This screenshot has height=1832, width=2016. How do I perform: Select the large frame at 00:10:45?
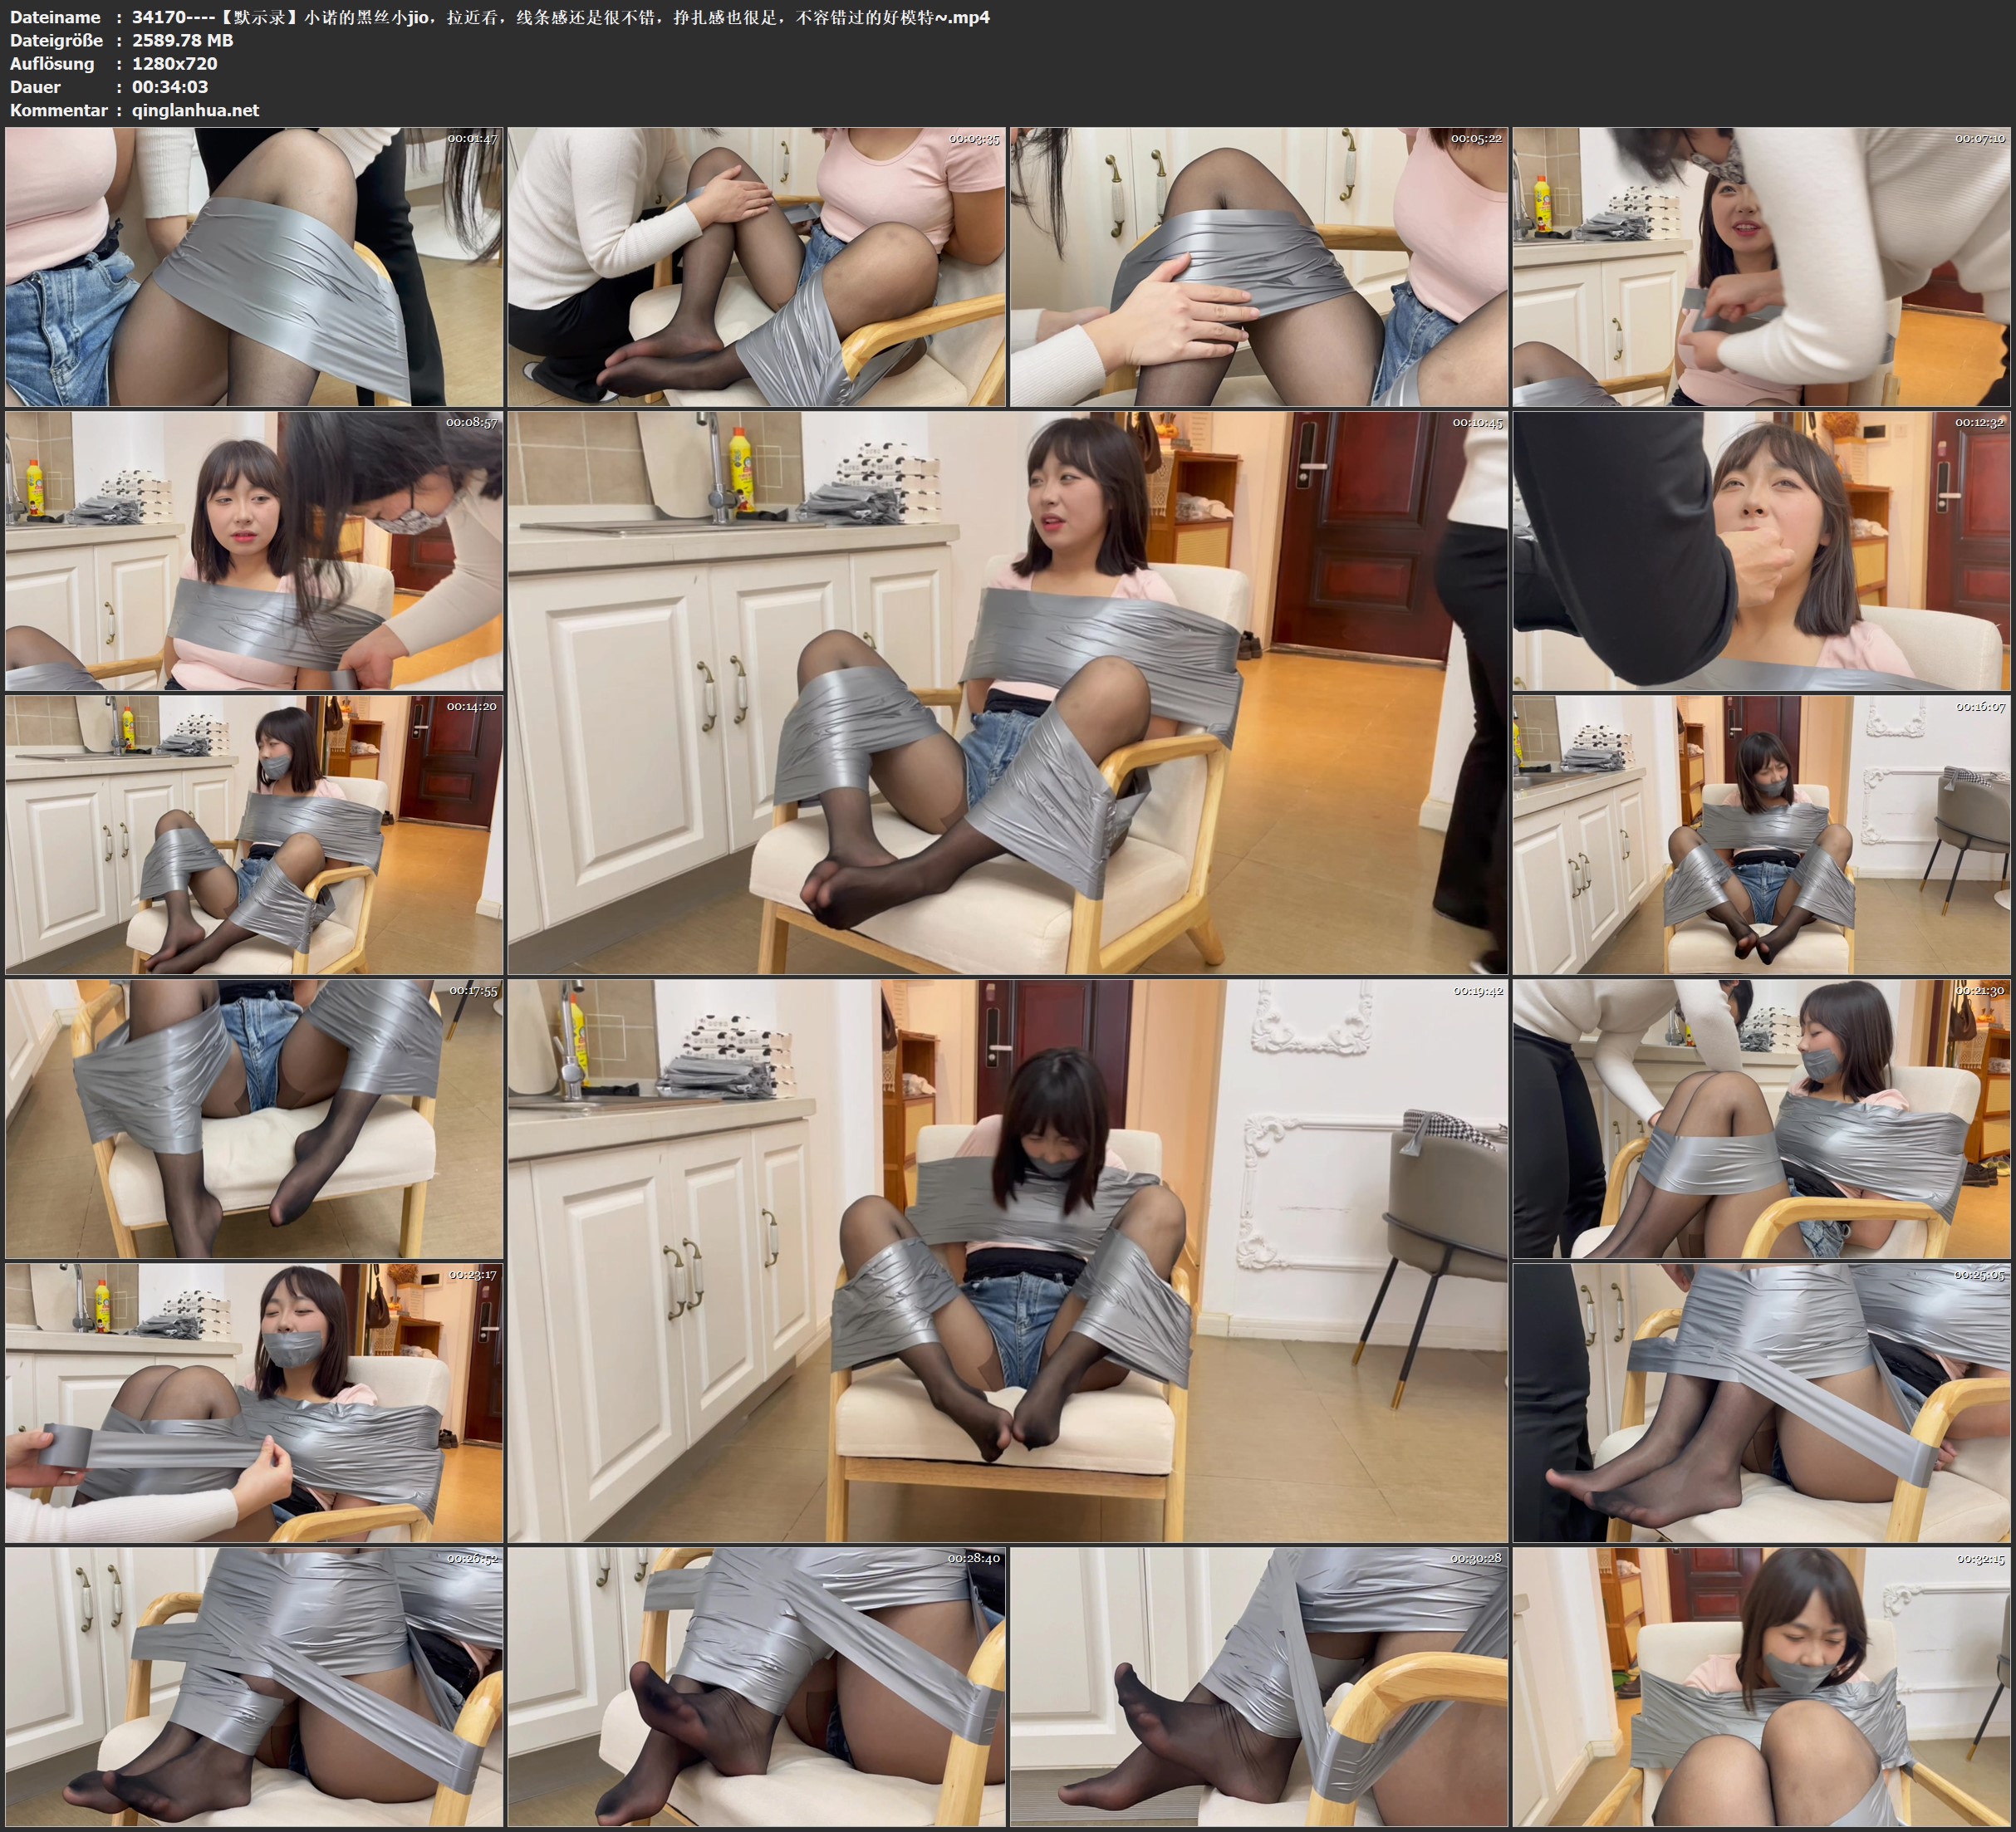tap(1007, 692)
